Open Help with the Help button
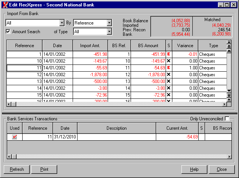 click(x=194, y=169)
